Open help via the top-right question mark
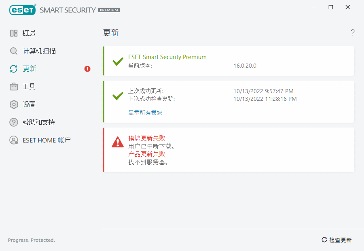Viewport: 364px width, 251px height. (x=353, y=33)
